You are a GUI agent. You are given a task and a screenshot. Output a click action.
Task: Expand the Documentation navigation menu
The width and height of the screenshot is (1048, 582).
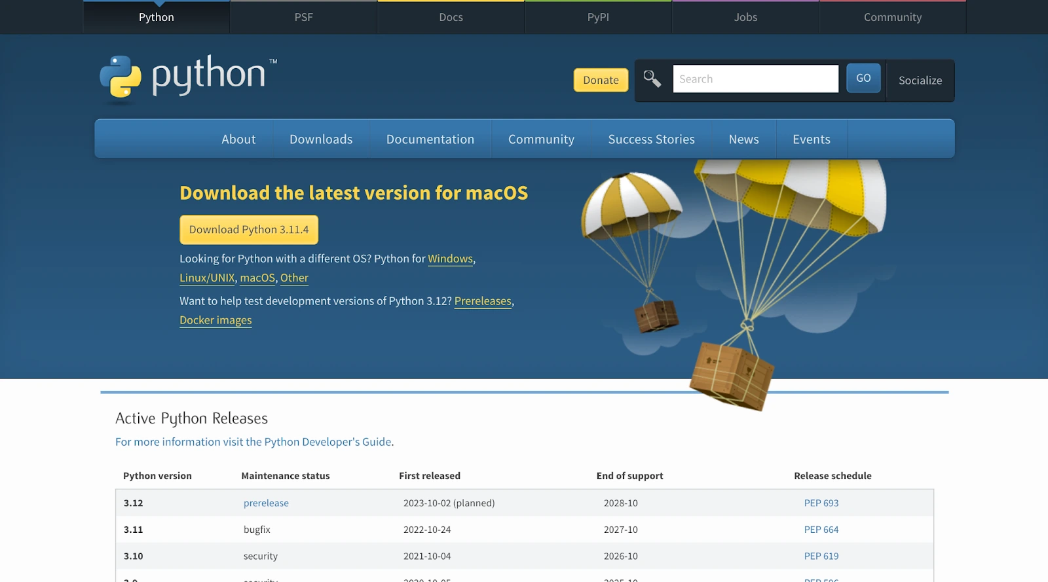430,139
